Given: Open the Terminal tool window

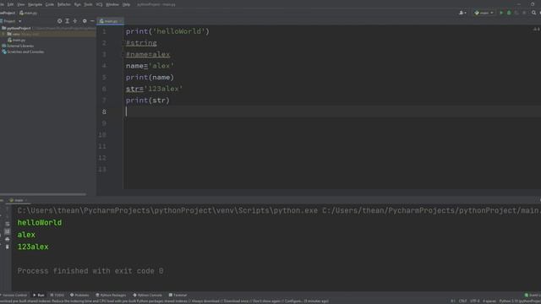Looking at the screenshot, I should coord(178,295).
